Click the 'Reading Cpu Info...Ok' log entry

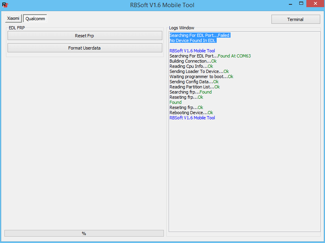[191, 66]
